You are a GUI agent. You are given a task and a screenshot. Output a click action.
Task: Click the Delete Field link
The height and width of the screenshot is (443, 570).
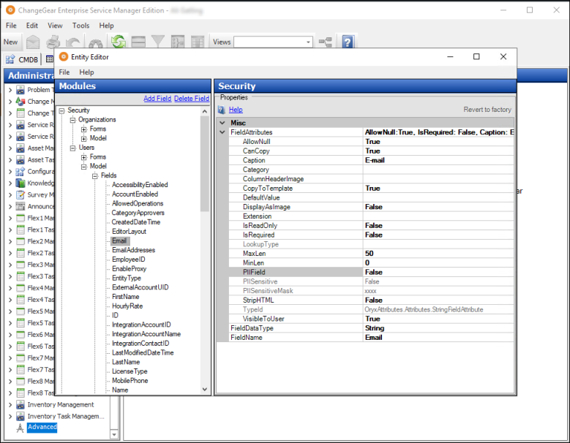click(191, 99)
